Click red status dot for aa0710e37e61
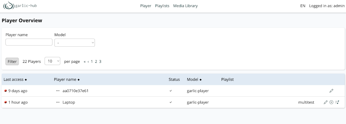The width and height of the screenshot is (346, 124). point(5,91)
